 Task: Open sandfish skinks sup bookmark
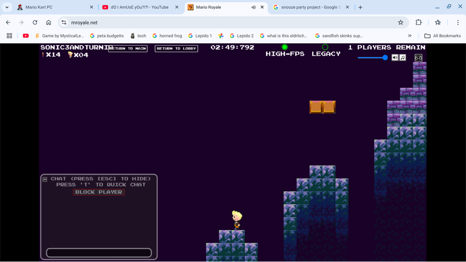pos(339,36)
